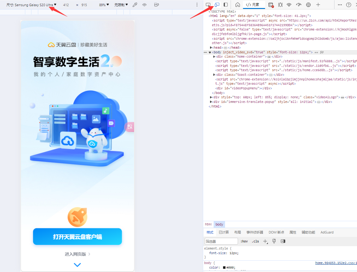Click the body breadcrumb
Screen dimensions: 357x272
click(219, 224)
